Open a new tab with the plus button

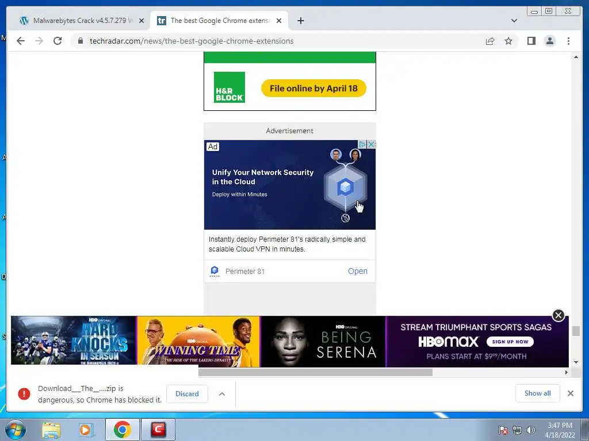300,21
